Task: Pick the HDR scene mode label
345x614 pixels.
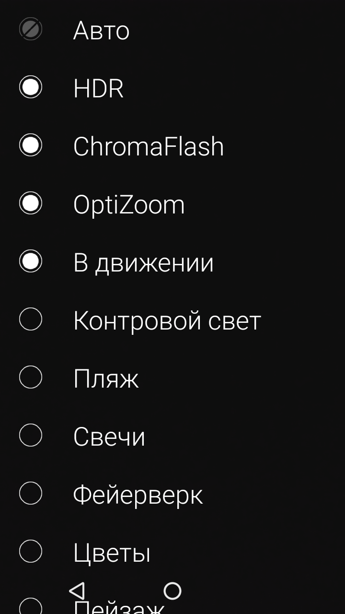Action: tap(98, 89)
